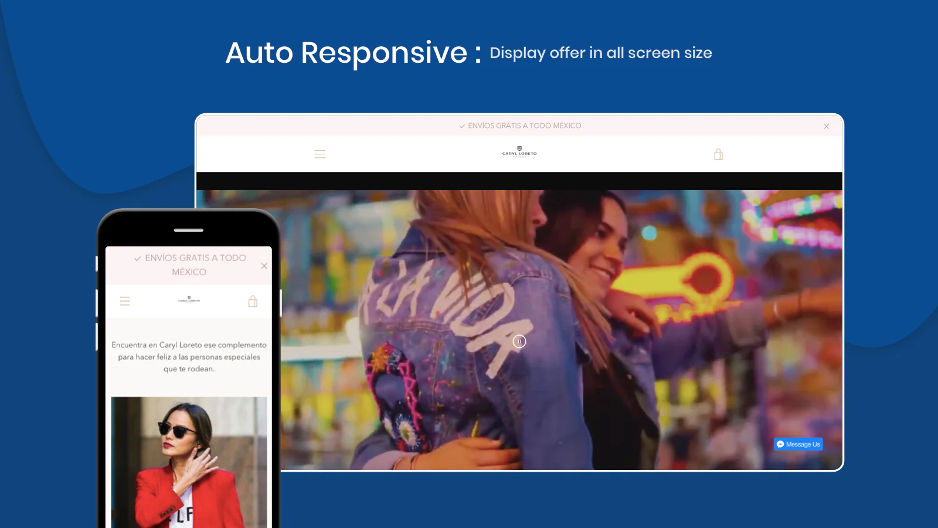Tap the hamburger menu on the phone
This screenshot has height=528, width=938.
point(125,301)
